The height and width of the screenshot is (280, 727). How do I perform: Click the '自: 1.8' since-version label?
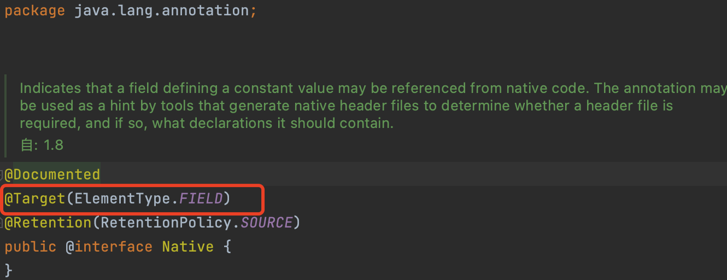(42, 145)
